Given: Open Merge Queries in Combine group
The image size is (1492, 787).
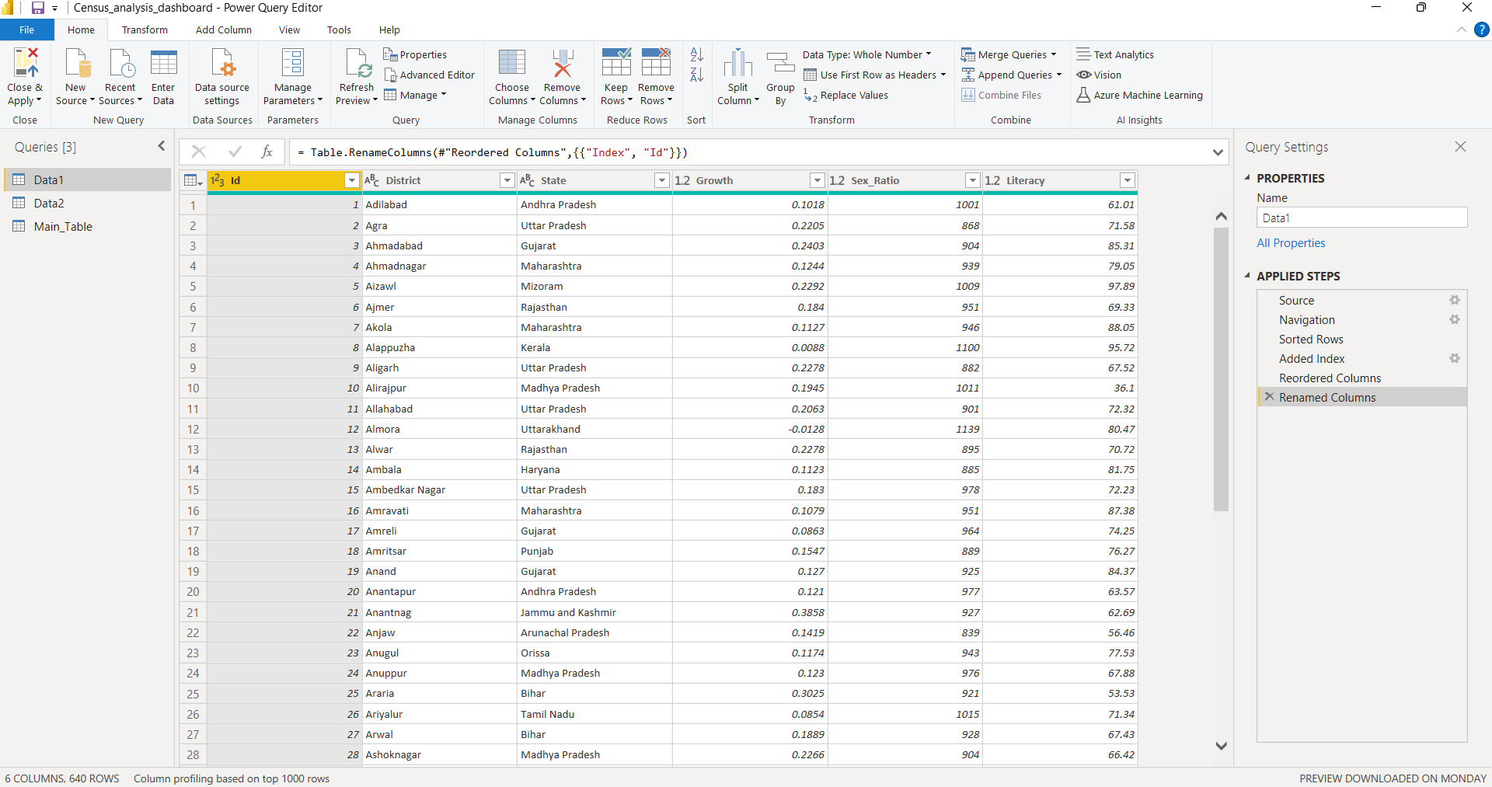Looking at the screenshot, I should click(1008, 54).
